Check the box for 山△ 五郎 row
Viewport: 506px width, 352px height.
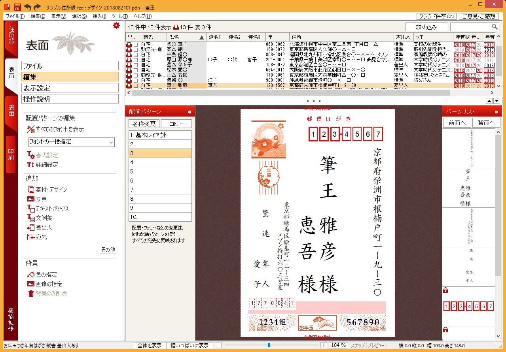point(136,75)
